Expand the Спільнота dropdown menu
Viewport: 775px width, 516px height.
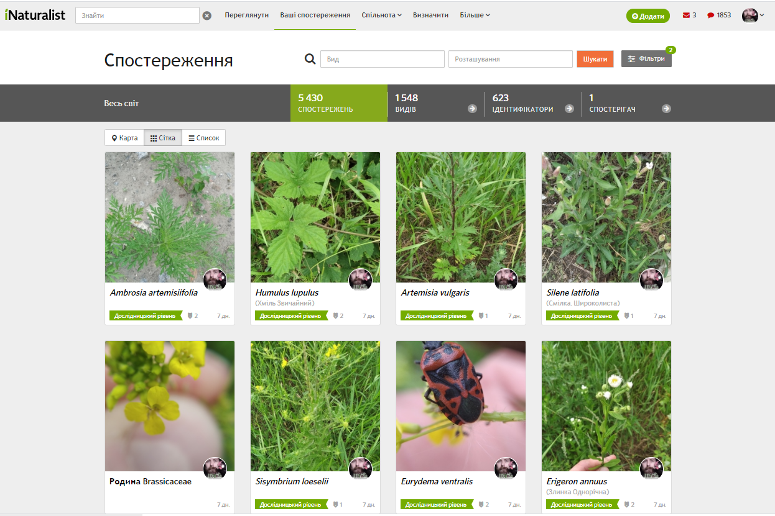pyautogui.click(x=381, y=15)
